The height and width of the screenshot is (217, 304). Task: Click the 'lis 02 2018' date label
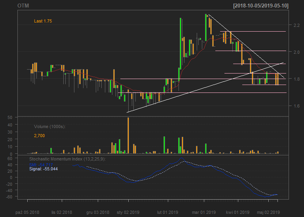pyautogui.click(x=62, y=212)
